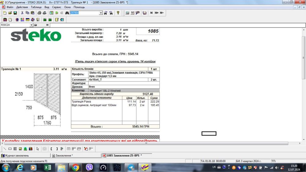This screenshot has height=172, width=306.
Task: Click the right bracket tool icon
Action: click(57, 149)
